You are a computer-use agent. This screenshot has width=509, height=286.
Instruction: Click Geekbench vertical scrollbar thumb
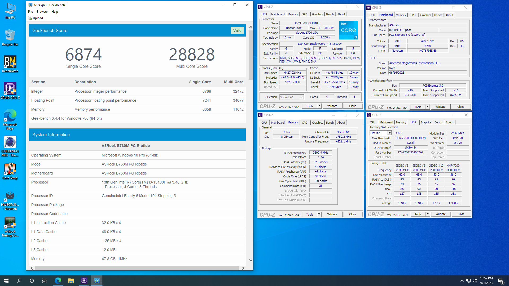[251, 55]
